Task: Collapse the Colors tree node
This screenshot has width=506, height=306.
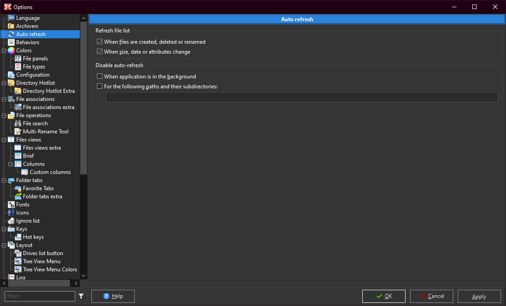Action: pyautogui.click(x=4, y=50)
